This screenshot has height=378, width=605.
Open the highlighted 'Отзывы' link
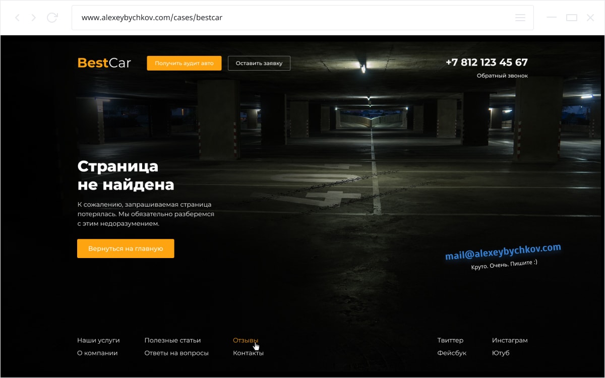(x=245, y=340)
